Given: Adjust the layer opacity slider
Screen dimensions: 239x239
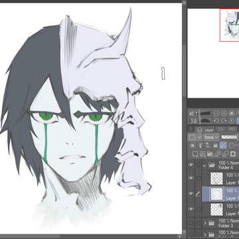Looking at the screenshot, I should (x=229, y=137).
